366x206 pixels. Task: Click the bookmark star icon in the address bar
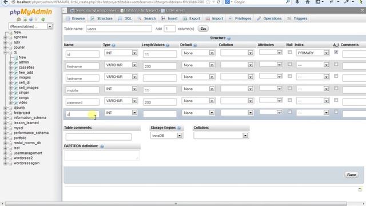click(x=208, y=2)
